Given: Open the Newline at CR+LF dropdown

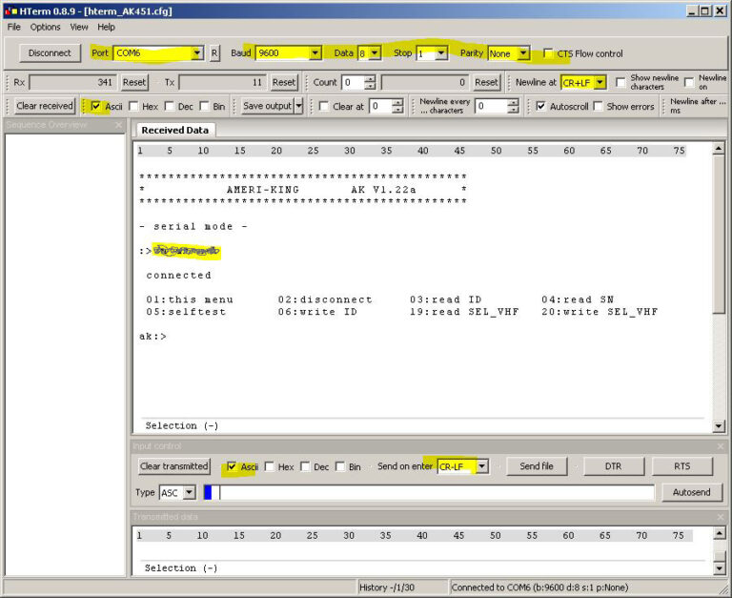Looking at the screenshot, I should 600,83.
